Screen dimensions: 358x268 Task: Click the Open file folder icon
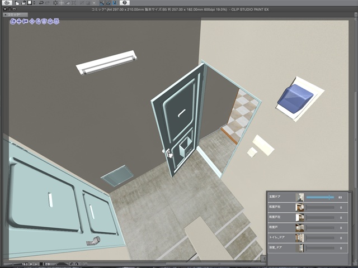pyautogui.click(x=23, y=3)
